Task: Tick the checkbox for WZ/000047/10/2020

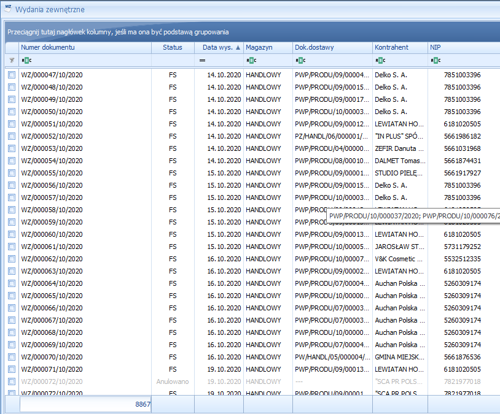Action: click(x=12, y=75)
